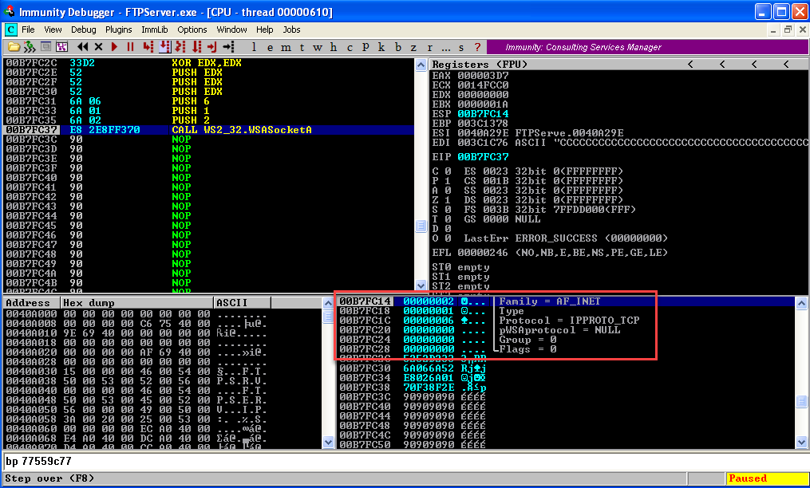Open the File menu

[28, 30]
